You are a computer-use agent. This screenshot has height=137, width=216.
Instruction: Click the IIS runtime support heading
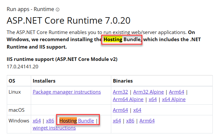62,59
